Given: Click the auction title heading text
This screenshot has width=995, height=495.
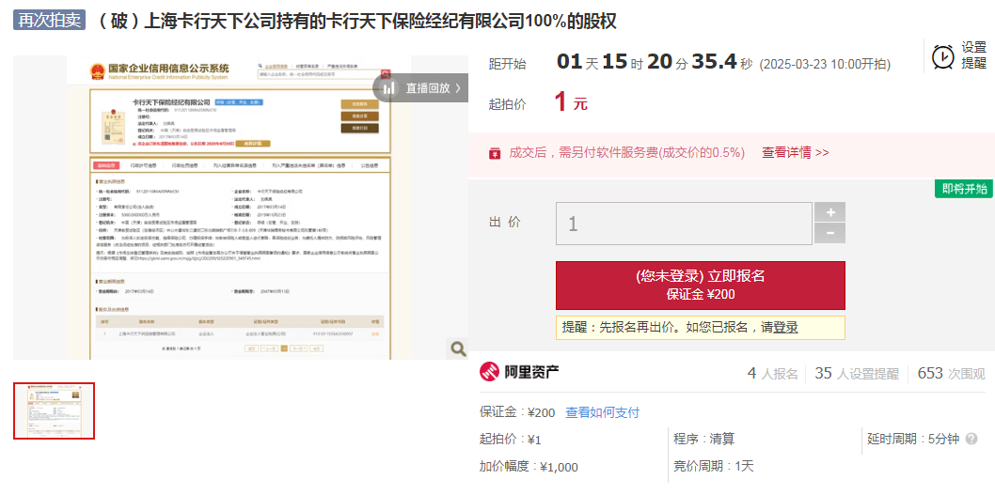Looking at the screenshot, I should point(357,22).
